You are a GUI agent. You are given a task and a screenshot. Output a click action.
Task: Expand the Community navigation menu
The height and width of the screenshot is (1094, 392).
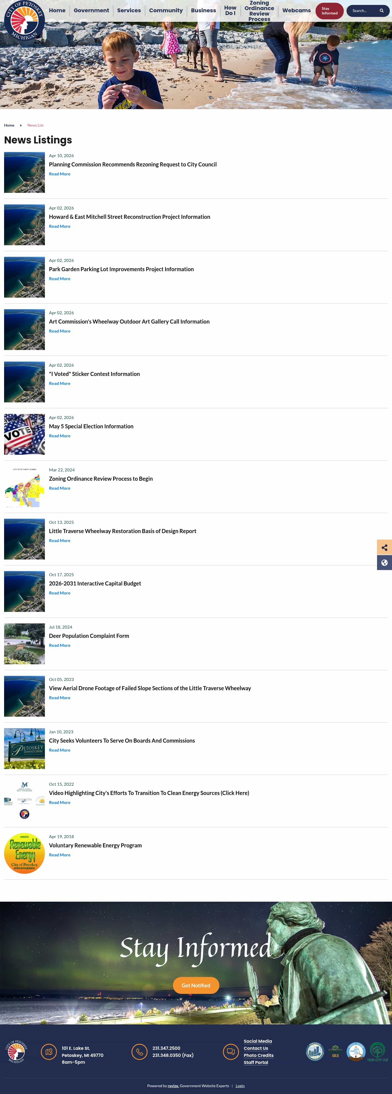coord(166,10)
